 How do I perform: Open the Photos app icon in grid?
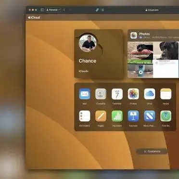click(133, 94)
